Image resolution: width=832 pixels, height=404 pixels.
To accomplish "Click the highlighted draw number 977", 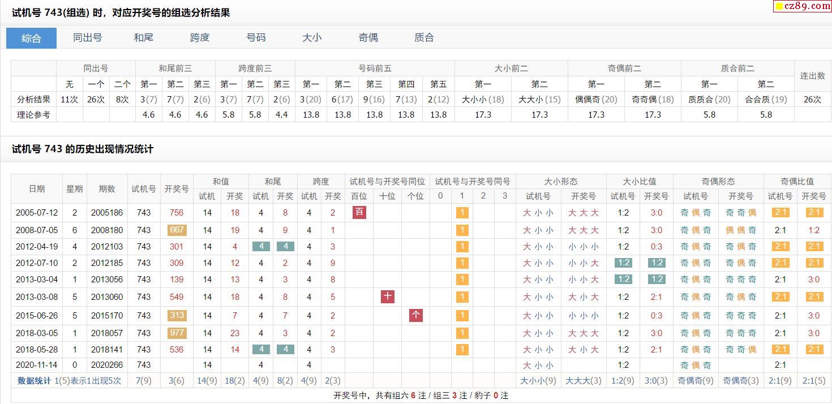I will tap(177, 333).
